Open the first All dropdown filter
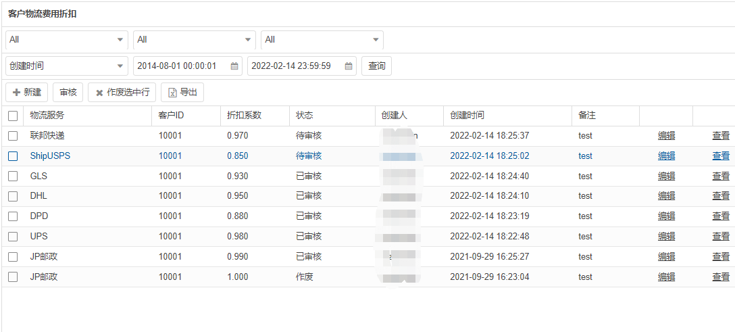 click(67, 40)
